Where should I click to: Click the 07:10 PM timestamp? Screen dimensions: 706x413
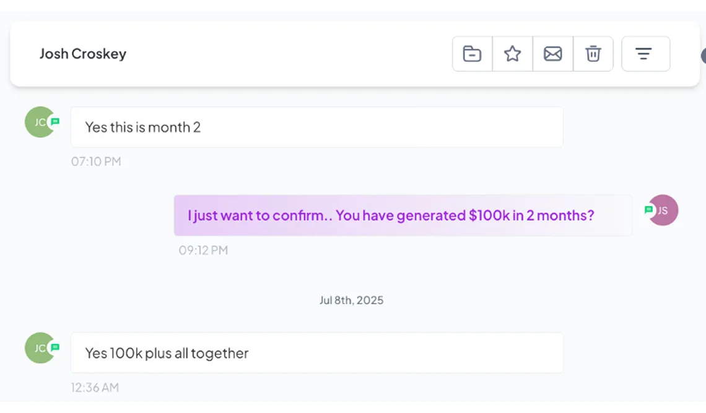(96, 162)
